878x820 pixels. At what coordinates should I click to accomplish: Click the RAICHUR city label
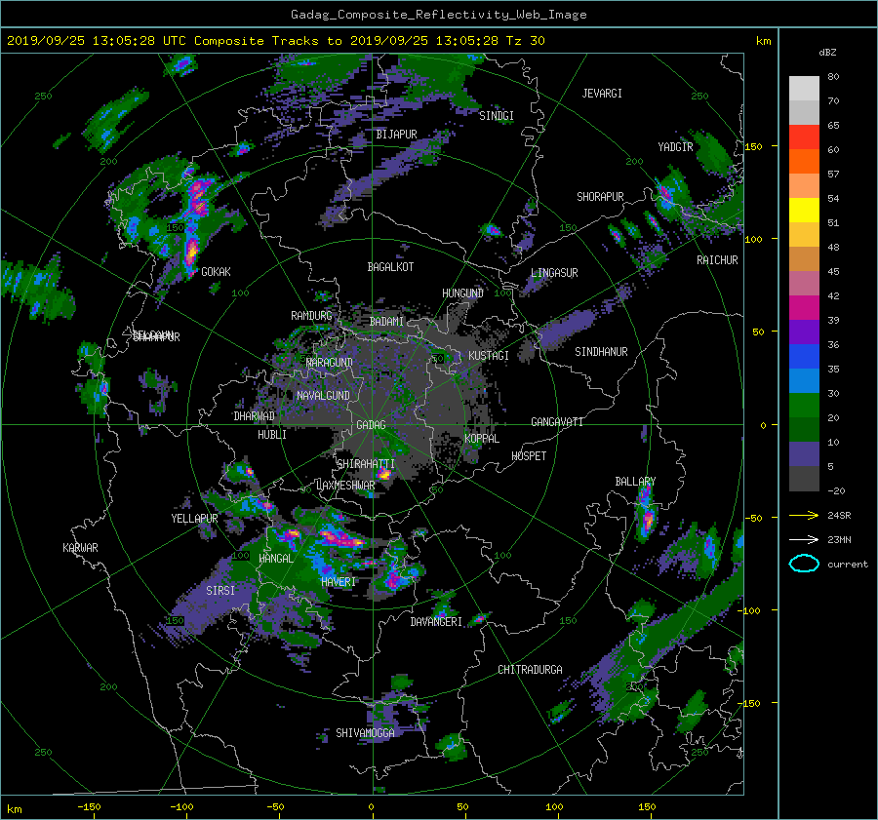(717, 260)
